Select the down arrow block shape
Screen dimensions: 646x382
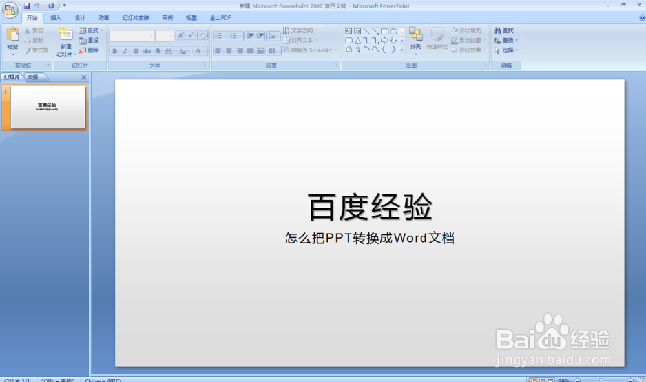click(394, 41)
